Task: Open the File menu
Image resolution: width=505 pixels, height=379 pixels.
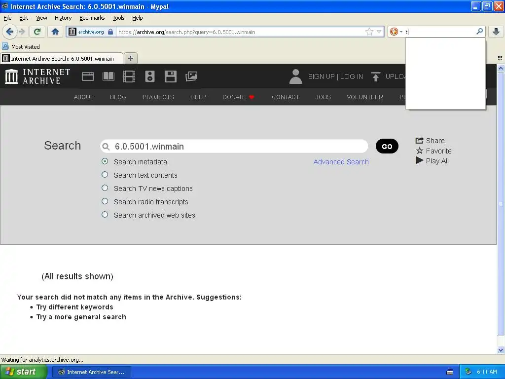Action: click(7, 18)
